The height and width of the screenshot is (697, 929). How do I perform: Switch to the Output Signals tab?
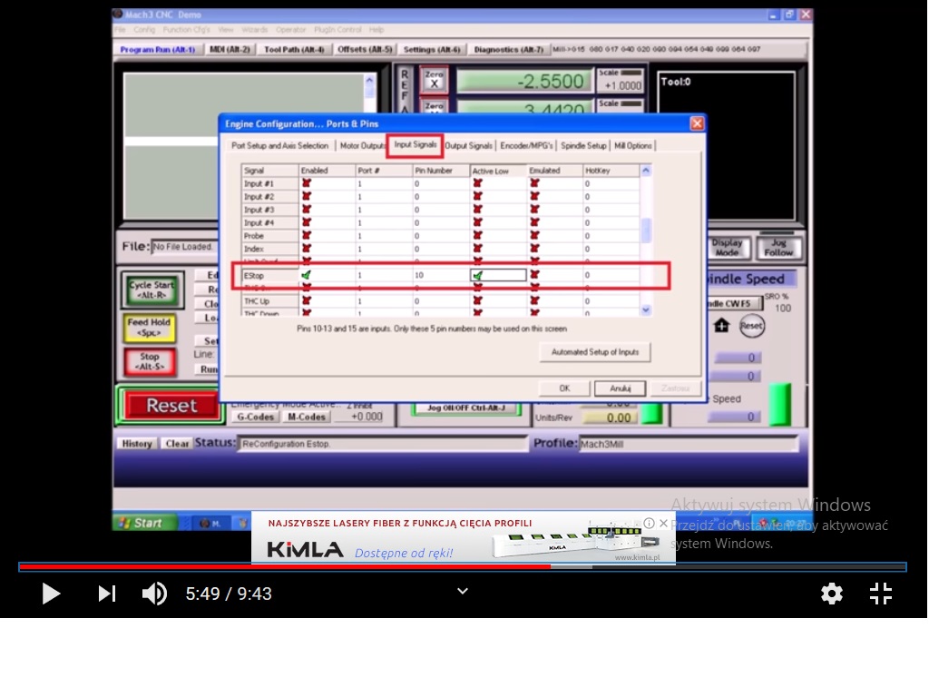468,146
